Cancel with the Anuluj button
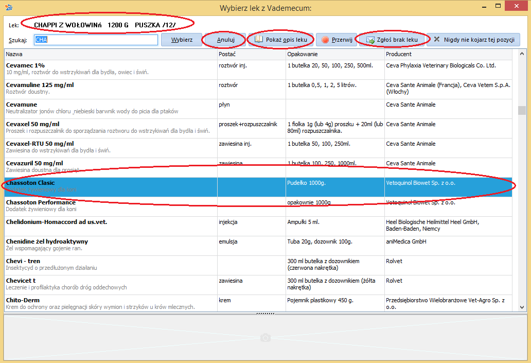 click(225, 40)
